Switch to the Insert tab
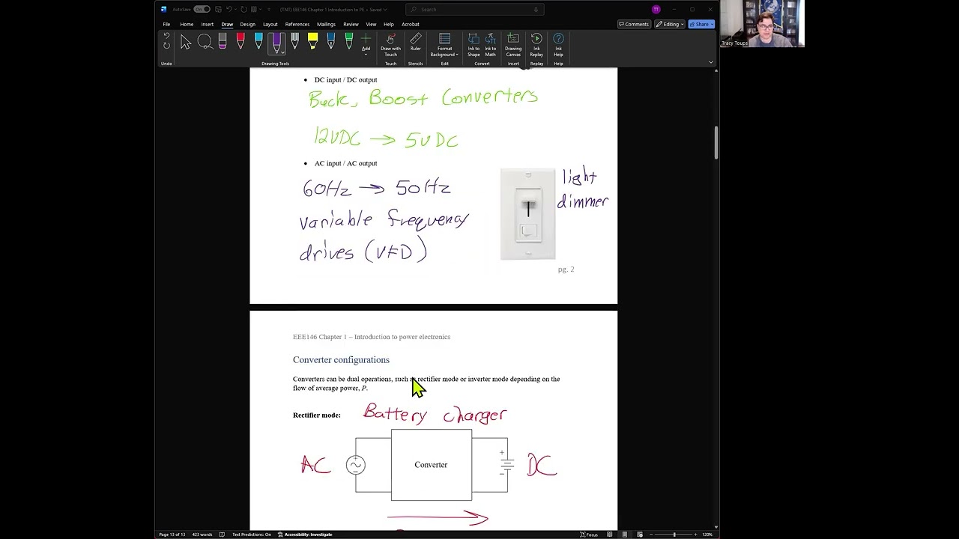 (208, 24)
